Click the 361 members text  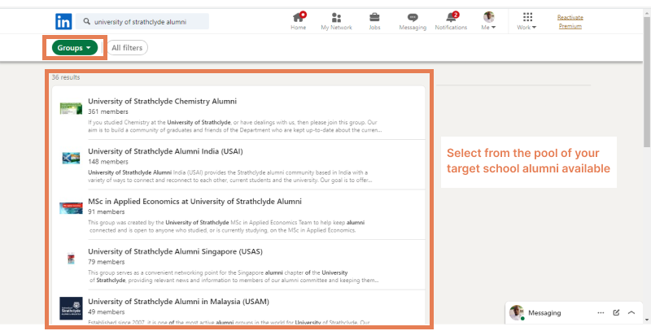108,111
